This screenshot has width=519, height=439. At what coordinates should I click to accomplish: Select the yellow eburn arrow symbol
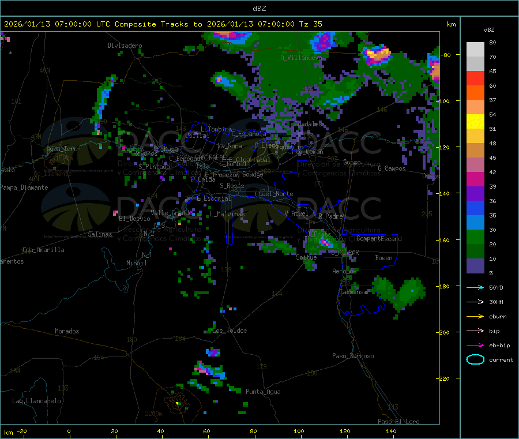[x=475, y=317]
